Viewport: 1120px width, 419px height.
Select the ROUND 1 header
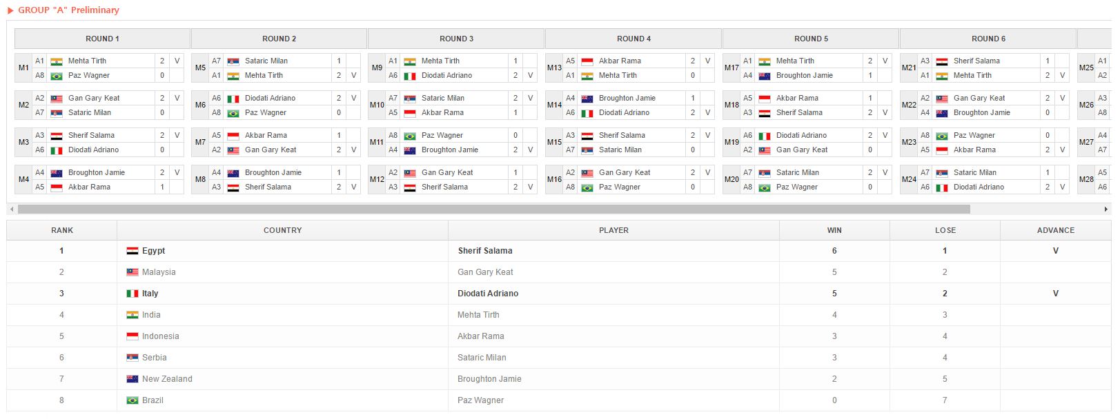point(102,39)
